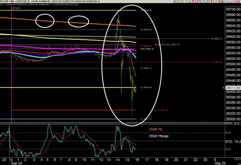Click the copy-pages toolbar icon
This screenshot has height=165, width=241.
200,1
